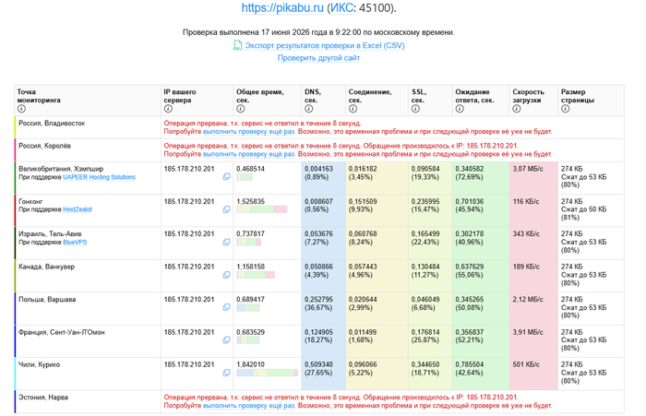Click info icon under IP вашего сервера header
Screen dimensions: 646x416
coord(168,109)
